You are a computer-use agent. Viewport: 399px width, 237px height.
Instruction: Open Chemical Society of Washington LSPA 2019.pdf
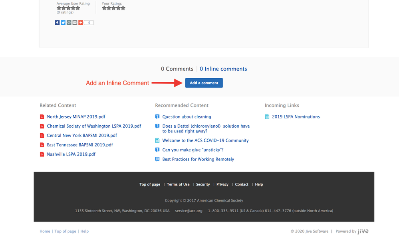[94, 126]
